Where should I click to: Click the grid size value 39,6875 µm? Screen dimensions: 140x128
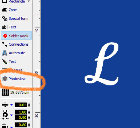[x=20, y=92]
